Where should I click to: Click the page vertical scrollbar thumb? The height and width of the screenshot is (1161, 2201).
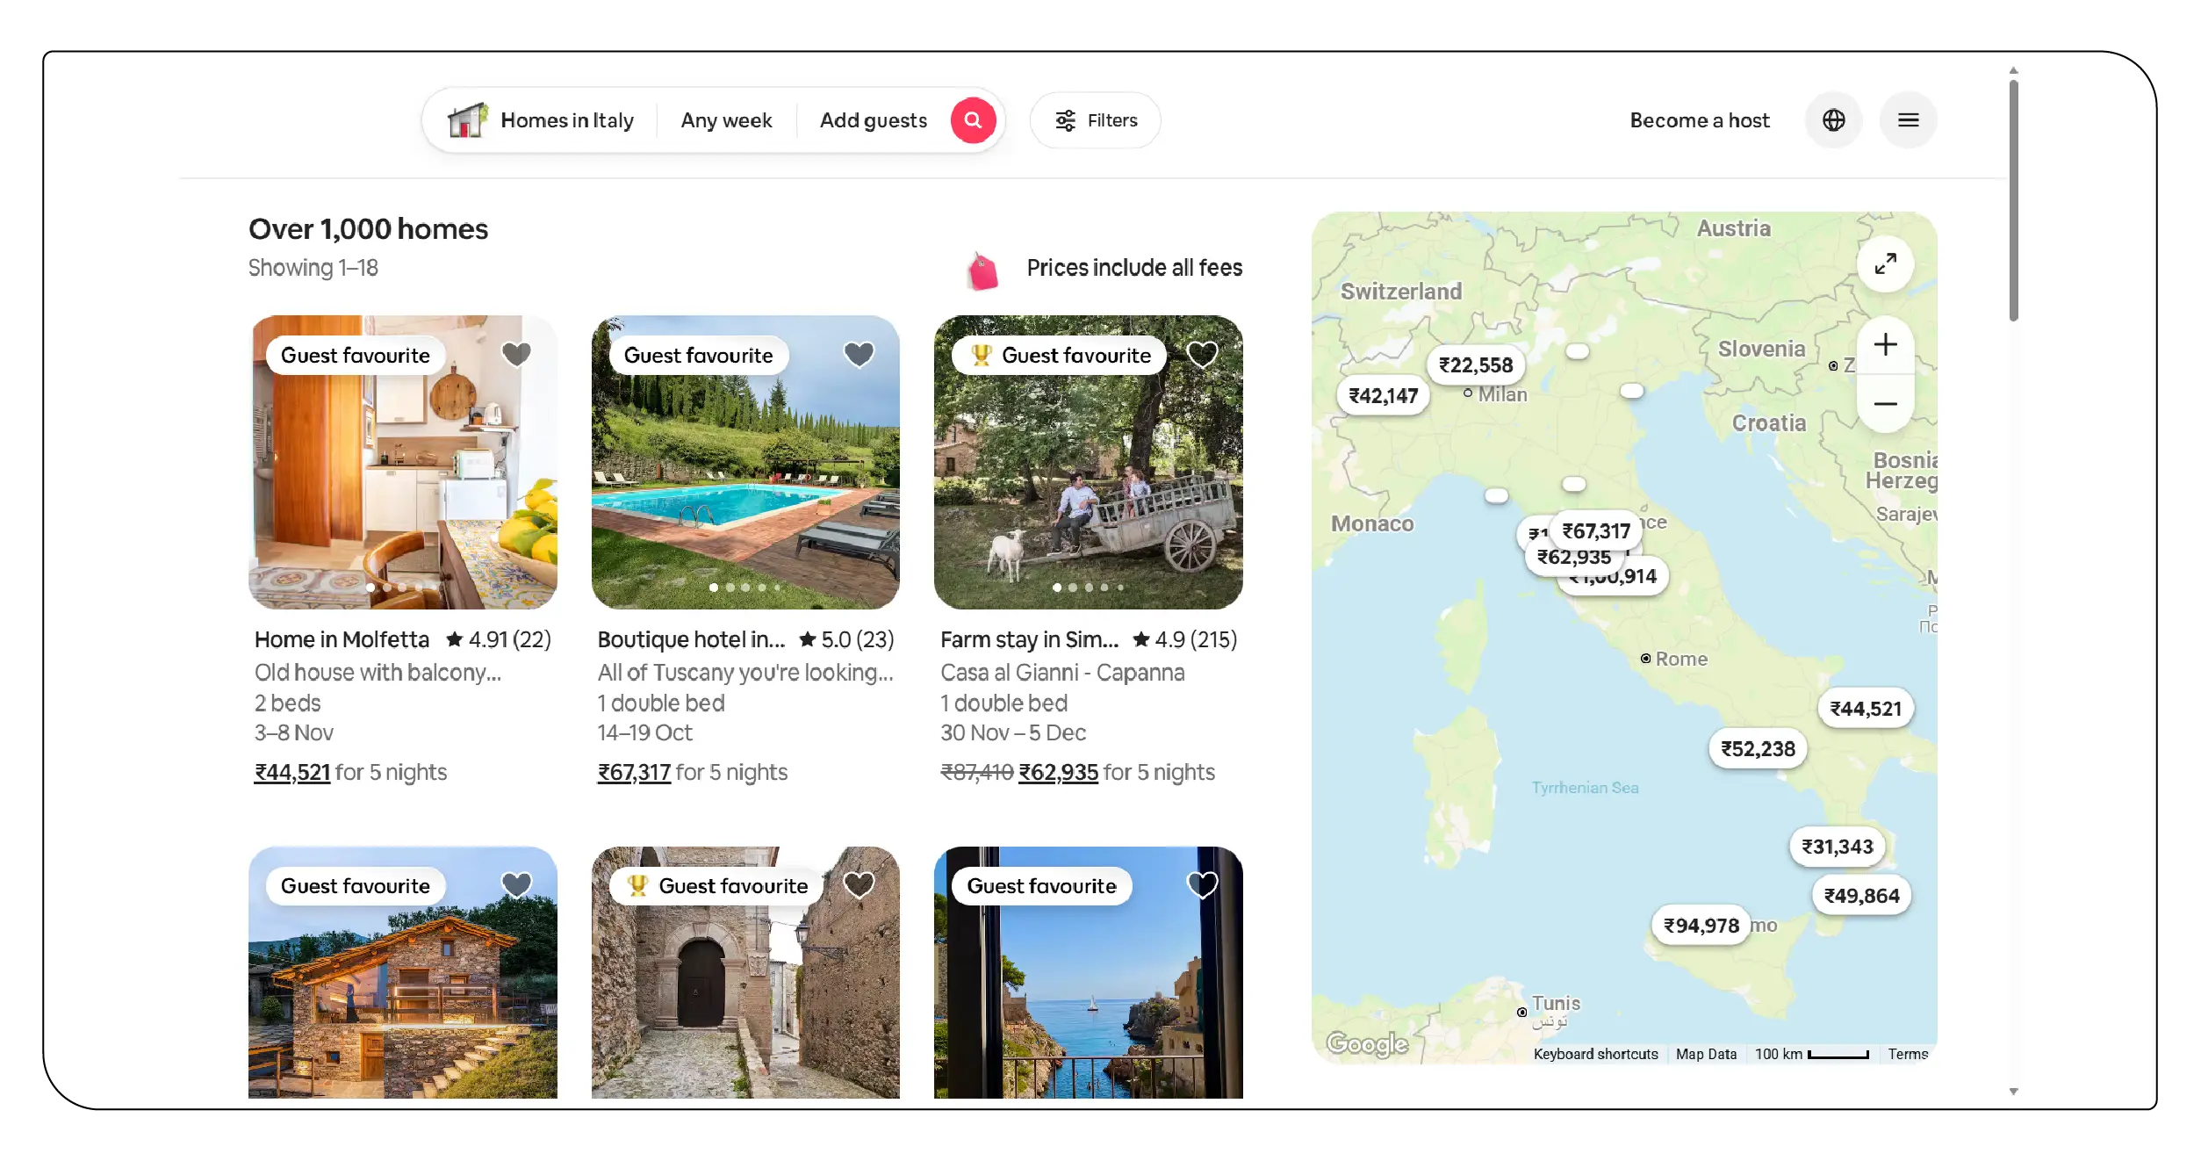coord(2013,200)
